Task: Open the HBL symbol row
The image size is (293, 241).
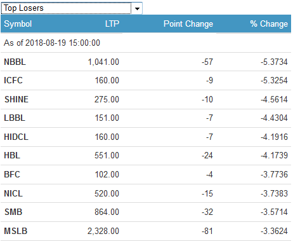Action: click(146, 156)
